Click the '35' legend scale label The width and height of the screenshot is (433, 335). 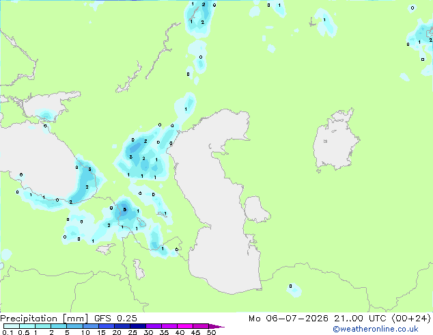164,332
